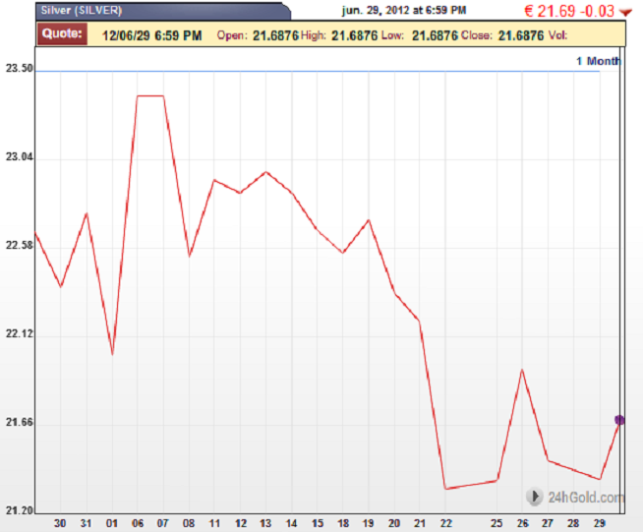Viewport: 643px width, 532px height.
Task: Click x-axis date label 19
Action: [368, 523]
